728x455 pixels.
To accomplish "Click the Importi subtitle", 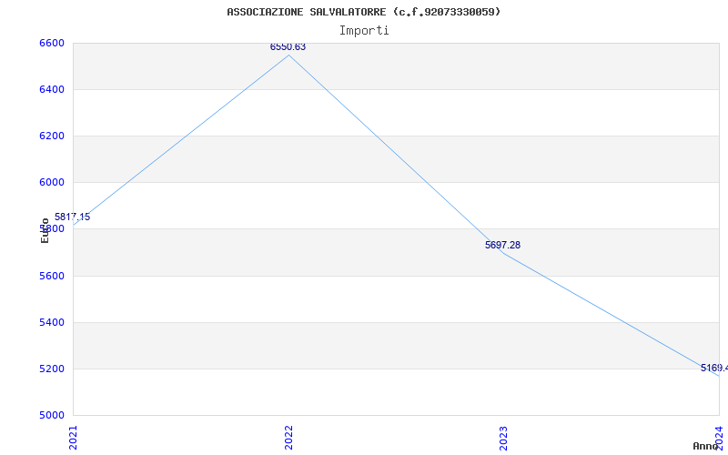I will pyautogui.click(x=364, y=31).
